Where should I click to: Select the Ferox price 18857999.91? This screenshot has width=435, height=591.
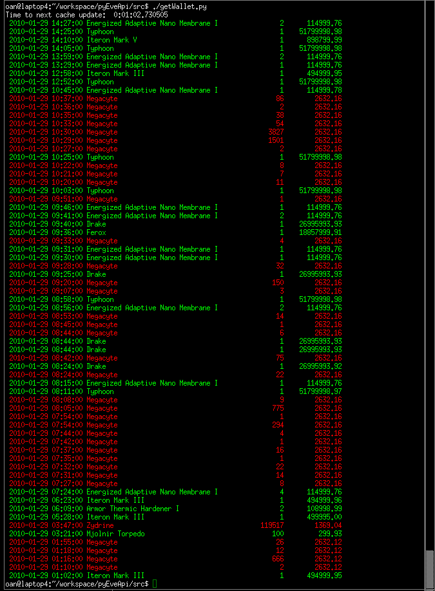(x=320, y=232)
